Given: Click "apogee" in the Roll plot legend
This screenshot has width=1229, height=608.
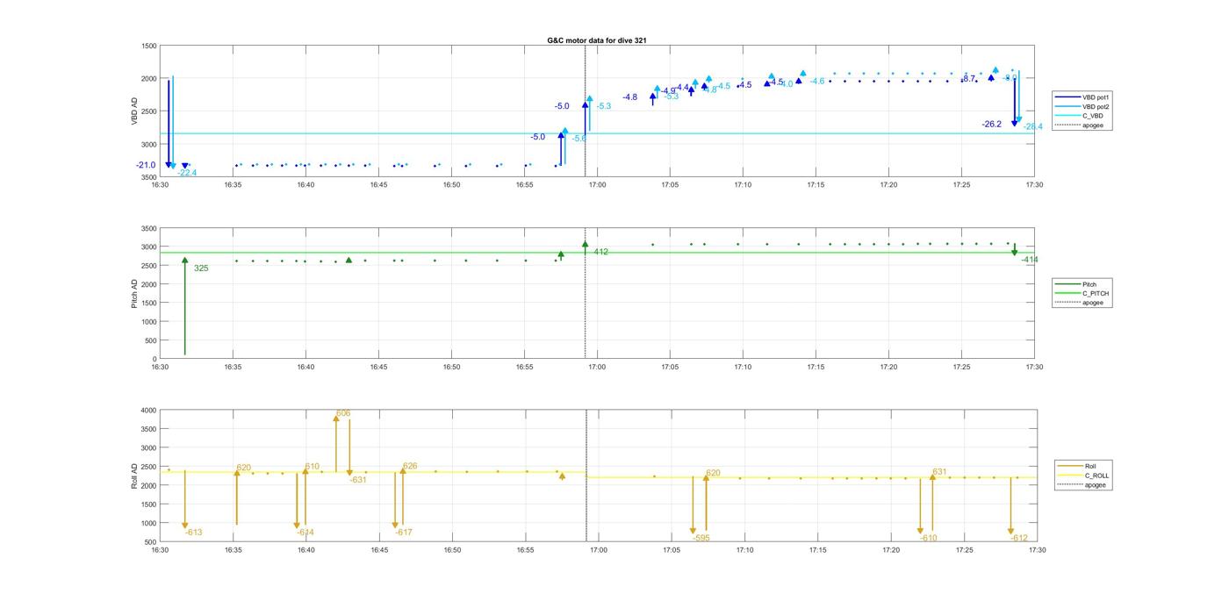Looking at the screenshot, I should (x=1095, y=485).
